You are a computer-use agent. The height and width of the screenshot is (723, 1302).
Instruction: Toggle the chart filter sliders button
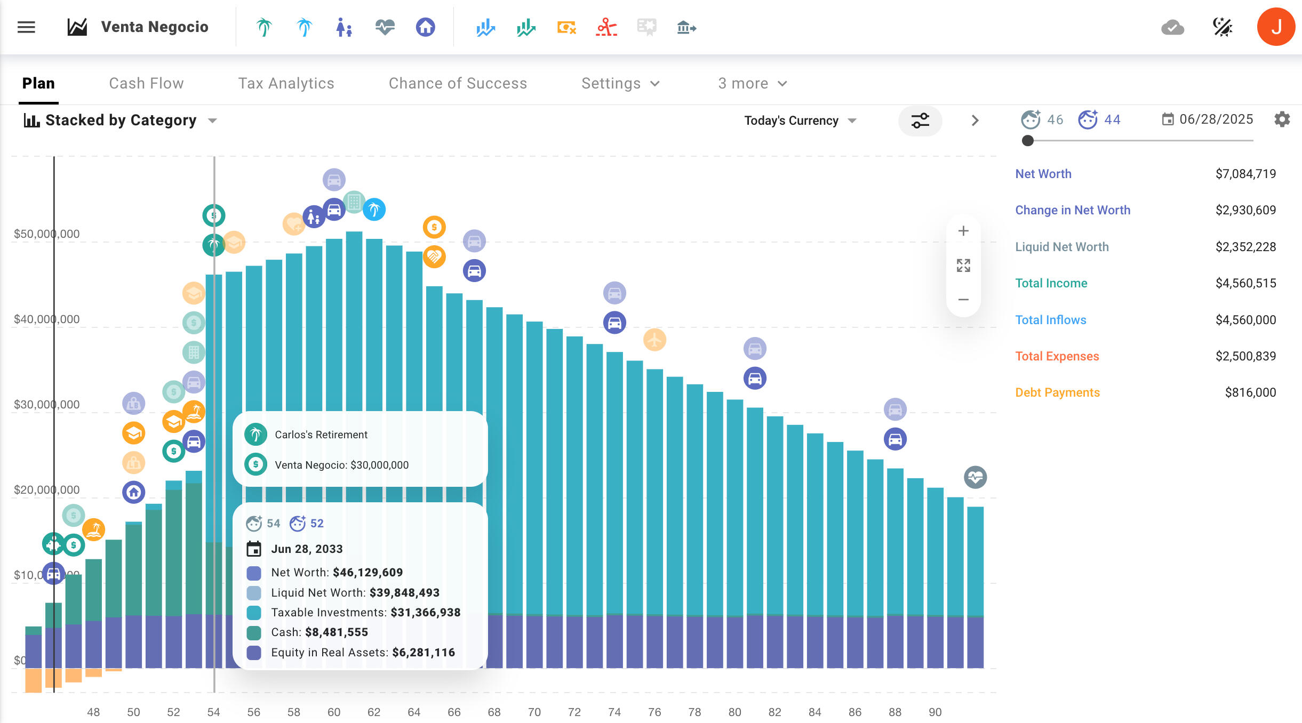pos(920,120)
